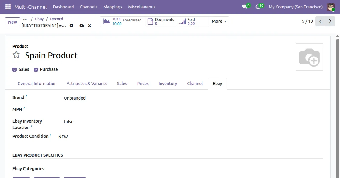Switch to the Channel tab
Screen dimensions: 340x178
click(195, 84)
